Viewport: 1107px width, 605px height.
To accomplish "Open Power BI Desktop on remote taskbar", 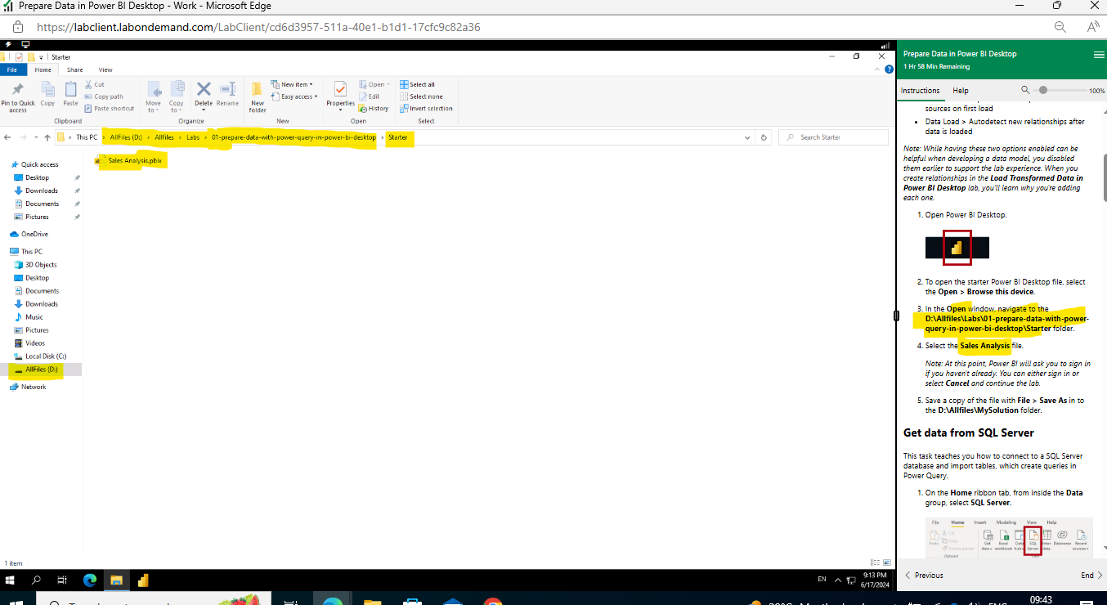I will click(143, 580).
